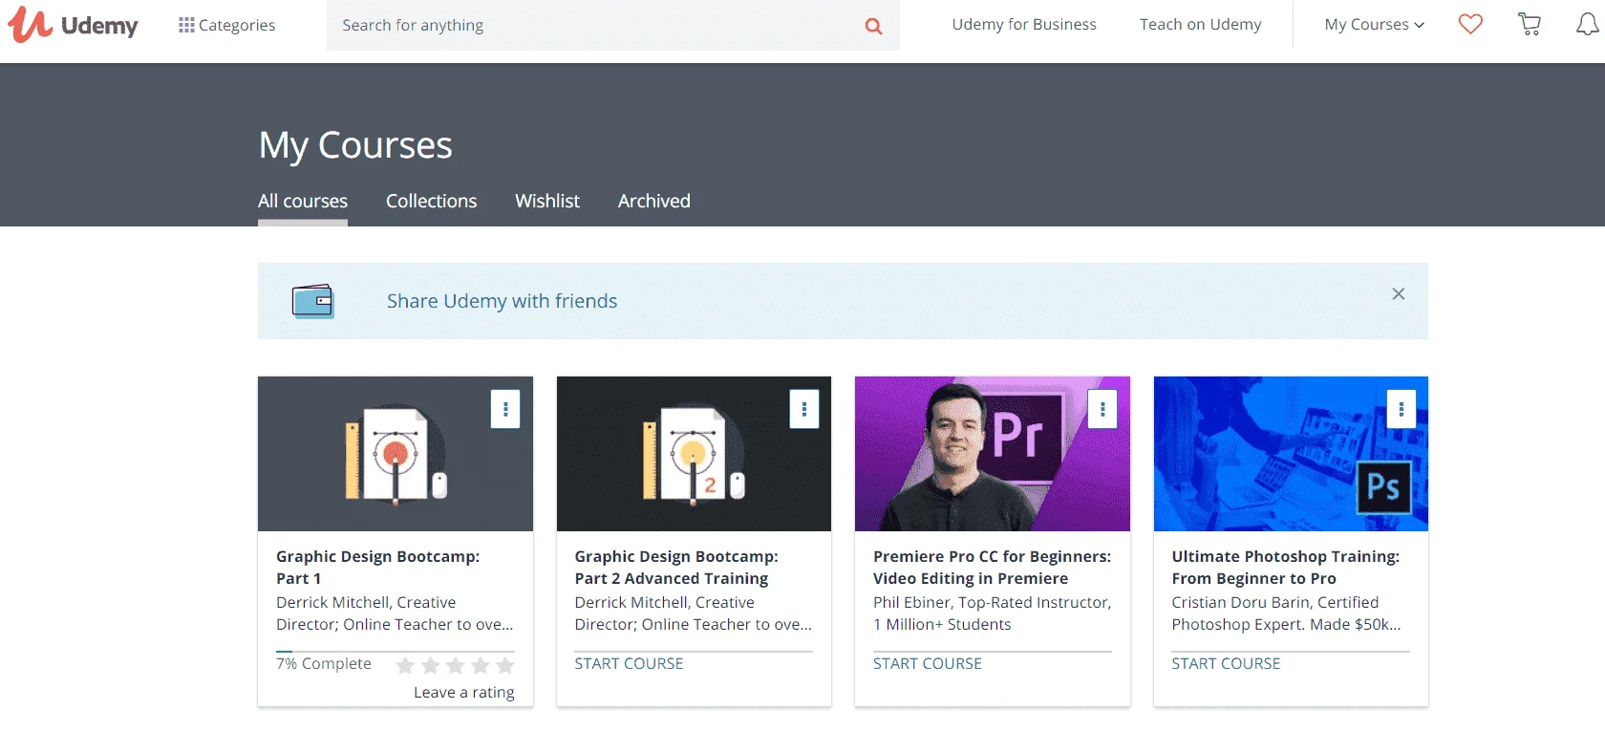Click Share Udemy with friends link
The image size is (1605, 731).
(502, 301)
